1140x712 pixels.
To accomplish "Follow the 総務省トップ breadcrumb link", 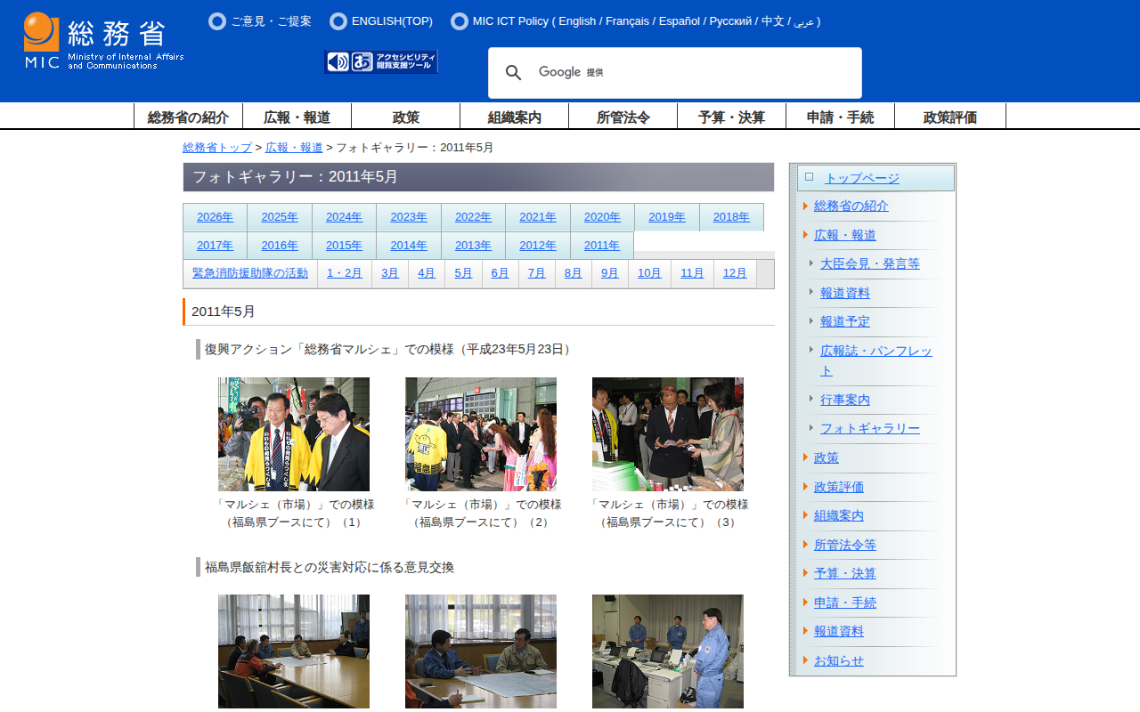I will (x=217, y=148).
